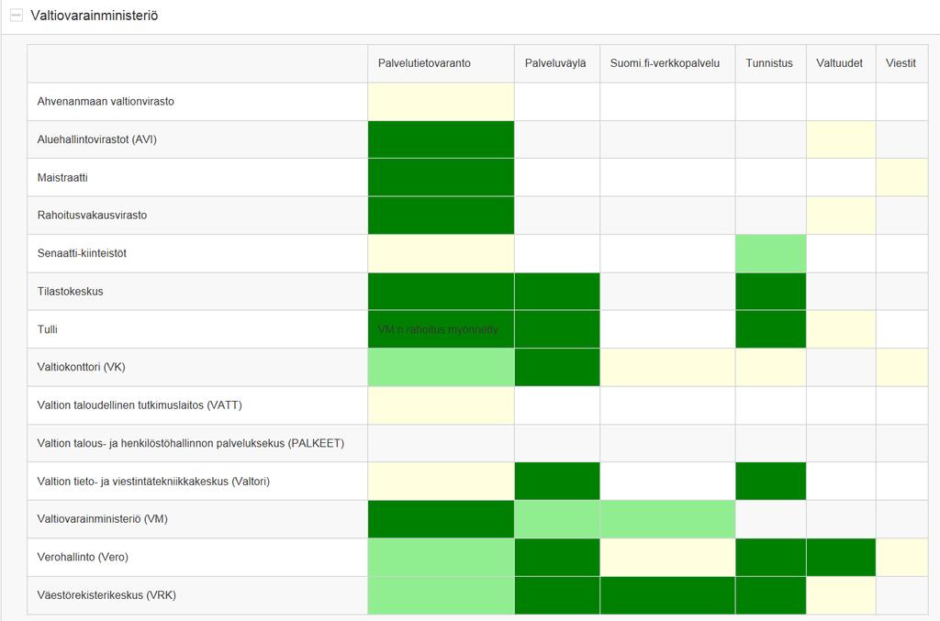Viewport: 940px width, 621px height.
Task: Click Tulli's dark green Tunnistus cell
Action: pos(771,329)
